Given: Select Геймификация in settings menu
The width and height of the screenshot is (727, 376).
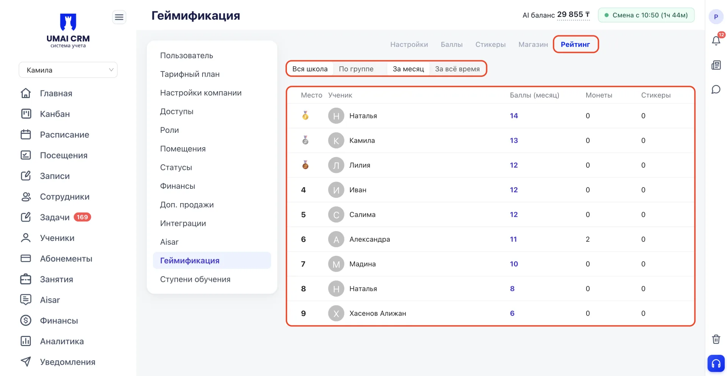Looking at the screenshot, I should (x=212, y=260).
